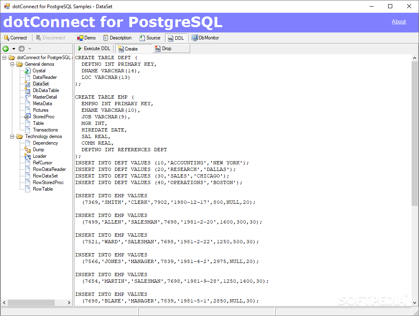Click the DDL editor vertical scrollbar thumb
419x316 pixels.
coord(414,134)
